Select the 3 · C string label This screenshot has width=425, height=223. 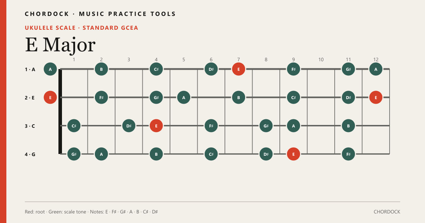coord(30,126)
